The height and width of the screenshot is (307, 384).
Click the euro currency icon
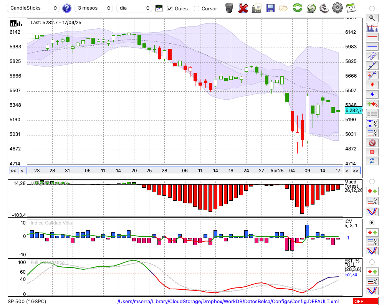[x=324, y=8]
